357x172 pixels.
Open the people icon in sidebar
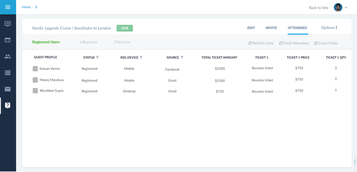(x=8, y=56)
